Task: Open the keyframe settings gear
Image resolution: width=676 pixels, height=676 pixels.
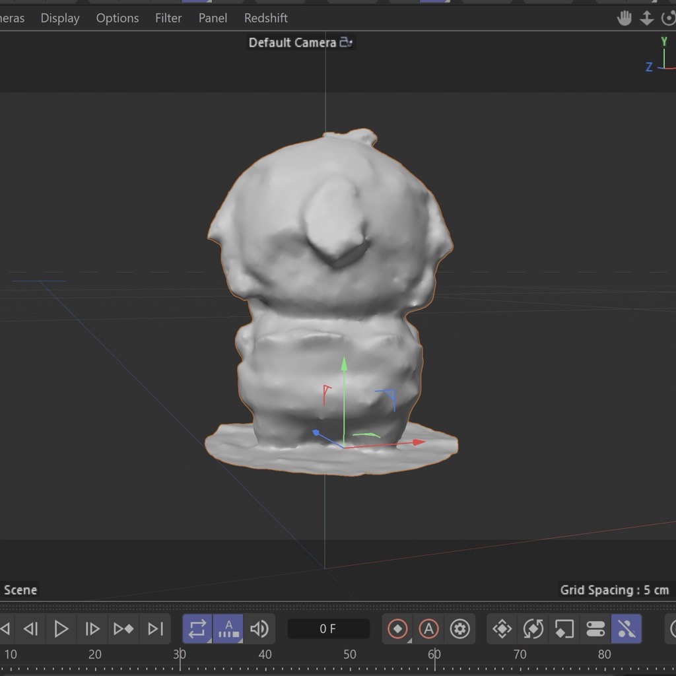Action: (460, 629)
